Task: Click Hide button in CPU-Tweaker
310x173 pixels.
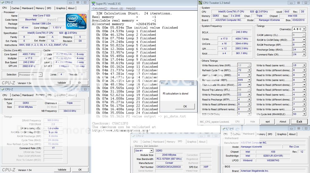Action: pos(253,122)
